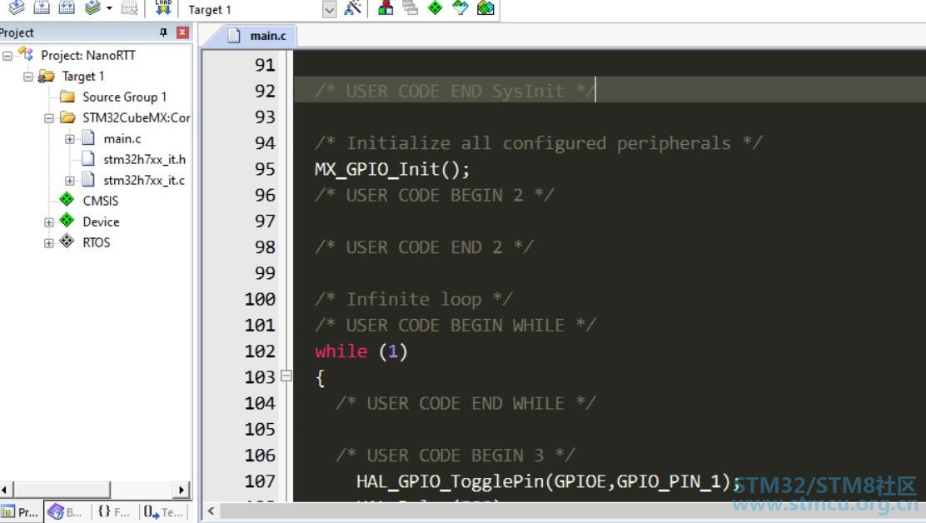926x523 pixels.
Task: Expand the main.c node in project tree
Action: pos(70,139)
